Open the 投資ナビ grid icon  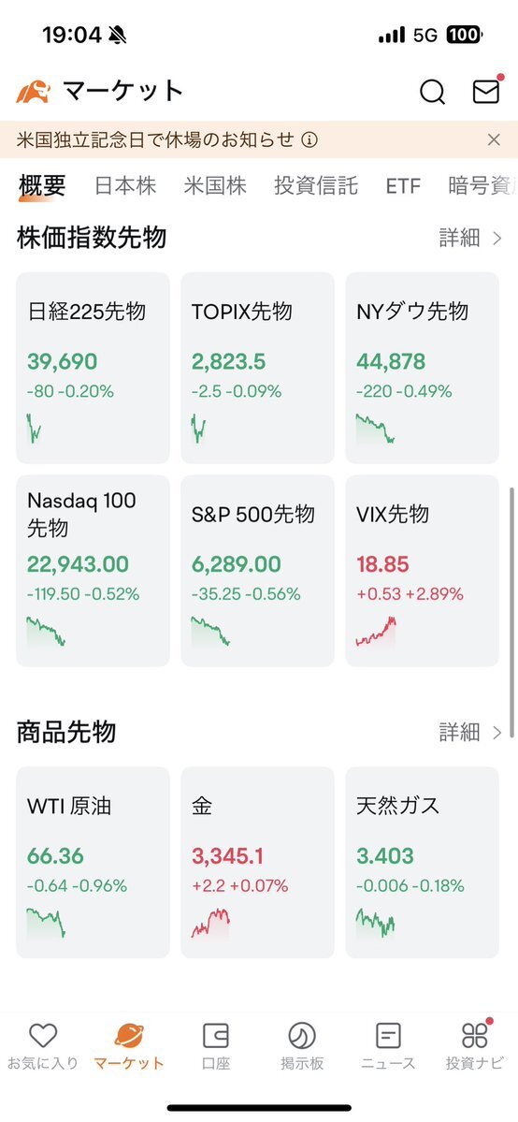tap(475, 1034)
